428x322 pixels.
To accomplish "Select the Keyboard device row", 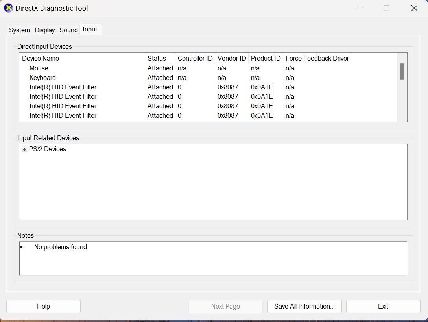I will click(42, 78).
